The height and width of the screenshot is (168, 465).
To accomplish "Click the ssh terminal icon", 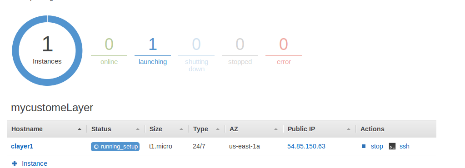I will pyautogui.click(x=392, y=146).
